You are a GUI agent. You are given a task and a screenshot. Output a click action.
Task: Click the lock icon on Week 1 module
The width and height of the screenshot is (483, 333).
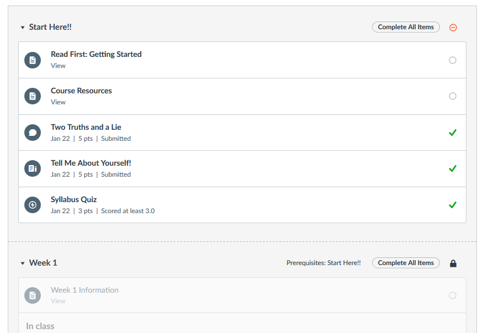tap(453, 263)
